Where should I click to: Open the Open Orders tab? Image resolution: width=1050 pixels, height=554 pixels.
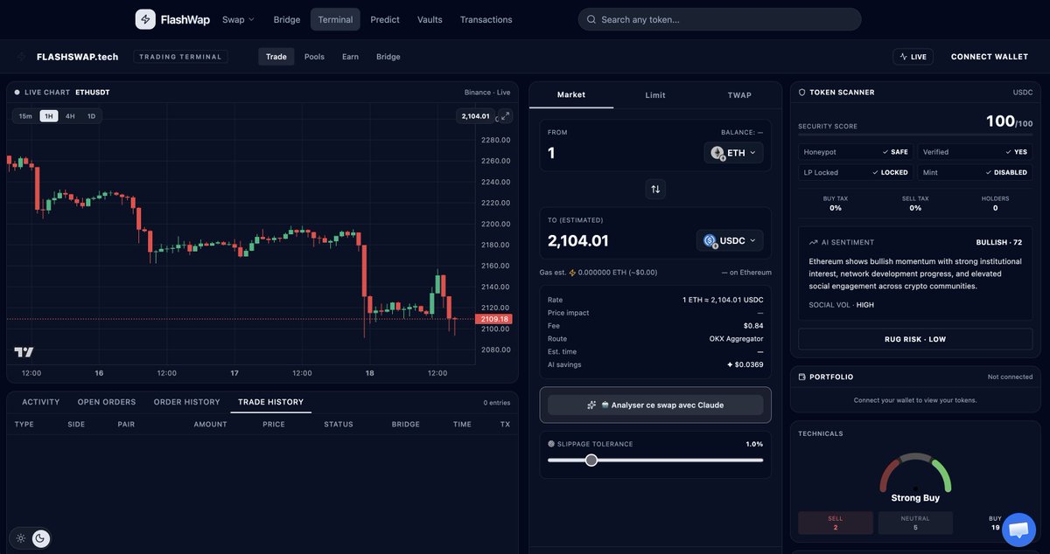click(107, 402)
